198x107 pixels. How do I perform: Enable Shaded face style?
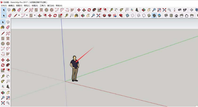149,15
